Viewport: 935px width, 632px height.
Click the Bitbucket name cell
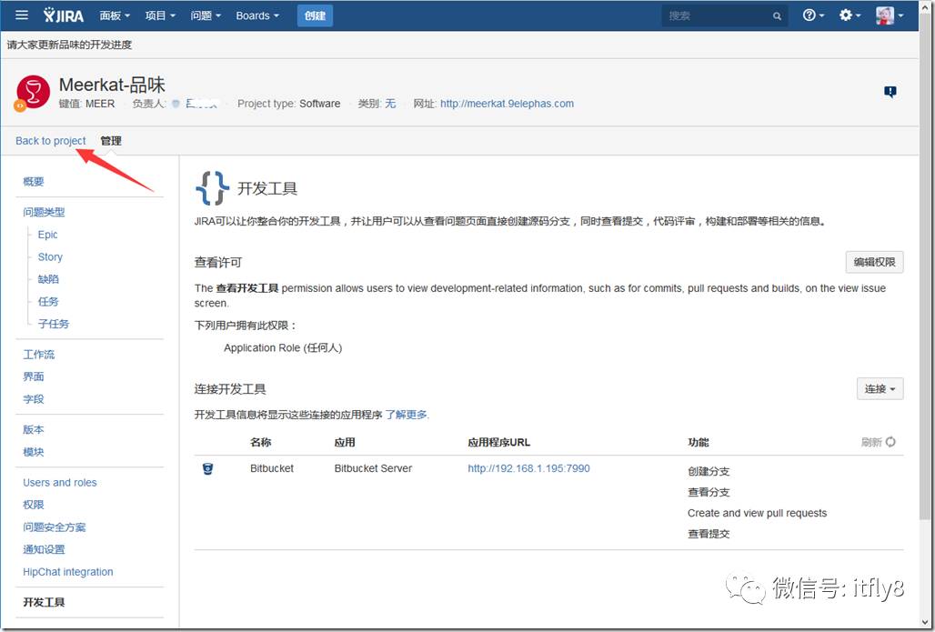272,468
